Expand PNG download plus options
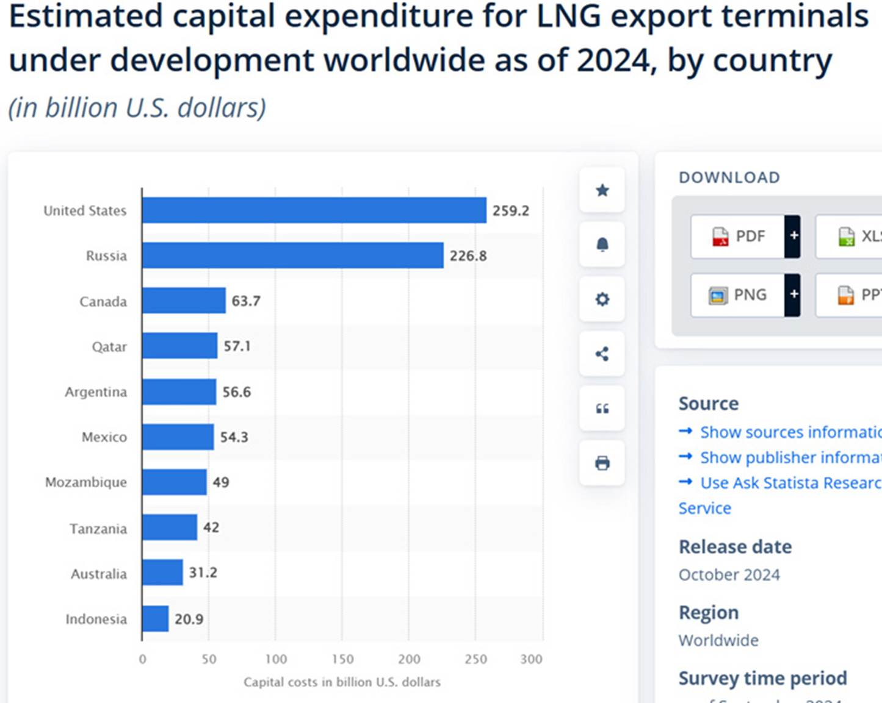Viewport: 882px width, 703px height. (793, 295)
